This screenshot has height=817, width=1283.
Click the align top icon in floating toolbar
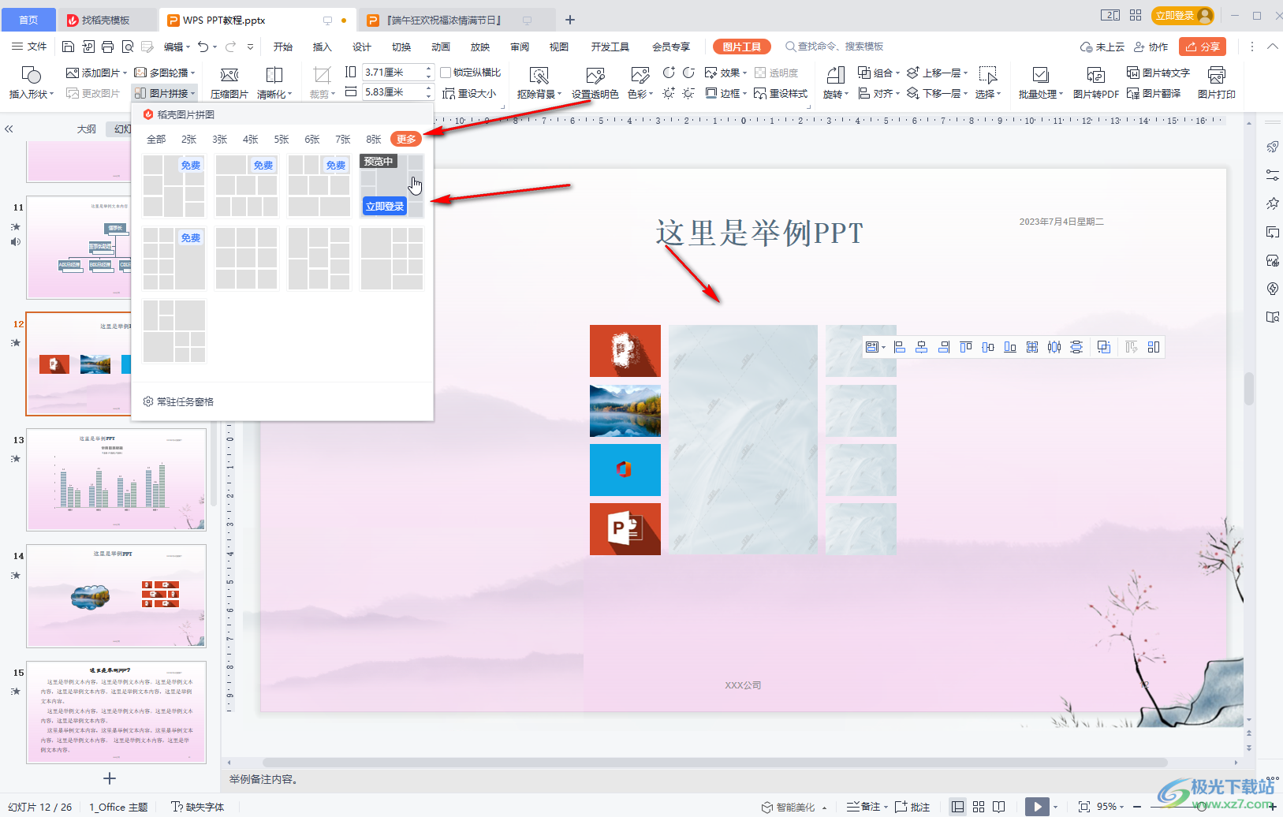[965, 347]
